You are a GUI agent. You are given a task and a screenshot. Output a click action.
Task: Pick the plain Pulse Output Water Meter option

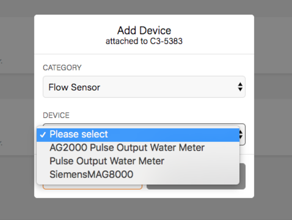[x=107, y=161]
